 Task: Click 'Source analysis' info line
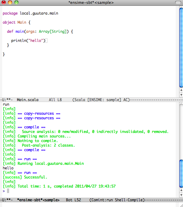pos(86,132)
